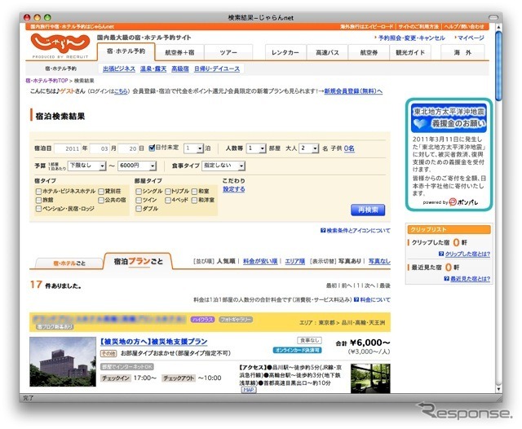This screenshot has height=429, width=522.
Task: Open the 東北地方太平洋沖地震 義援金 banner
Action: click(x=449, y=120)
